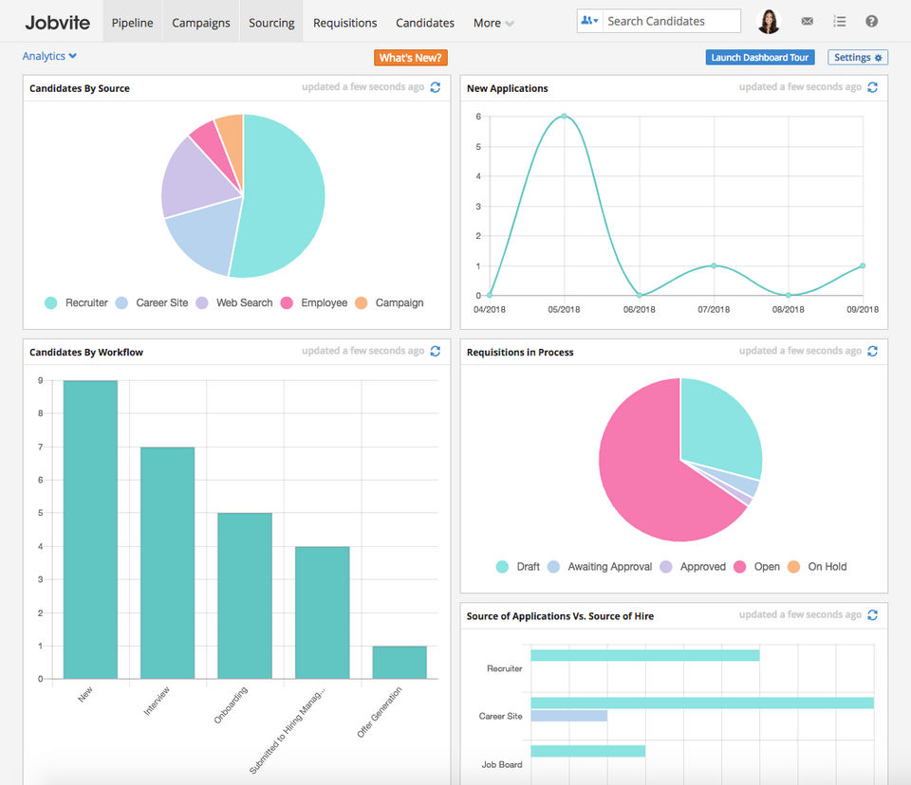Click the Career Site teal bar

coord(702,703)
